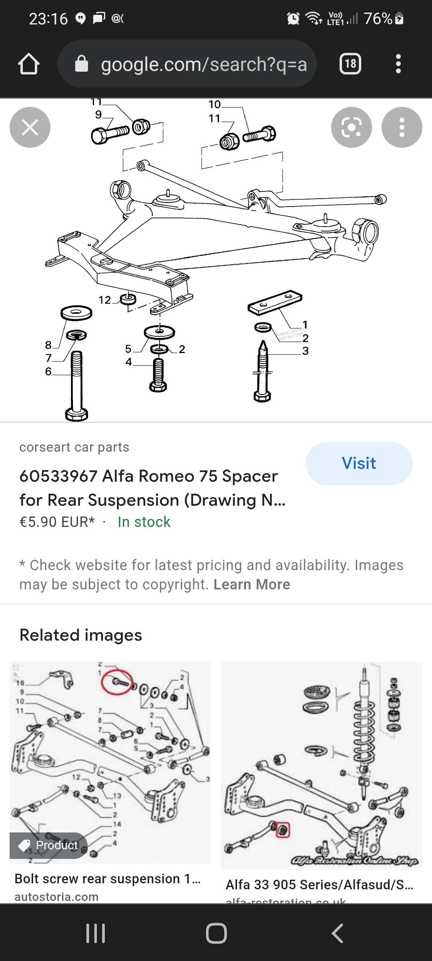Image resolution: width=432 pixels, height=961 pixels.
Task: Tap the google.com address bar
Action: pyautogui.click(x=203, y=64)
